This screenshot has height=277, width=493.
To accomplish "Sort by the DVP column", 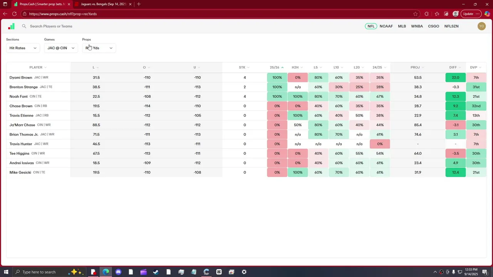I will 476,67.
